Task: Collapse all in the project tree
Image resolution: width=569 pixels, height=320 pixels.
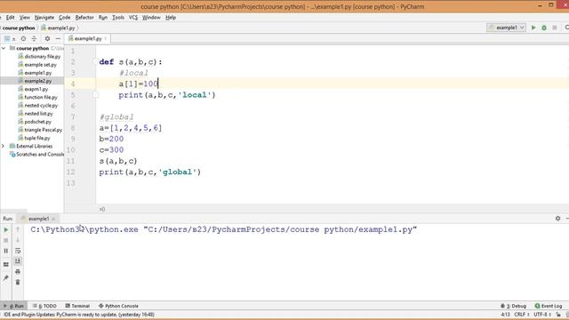Action: (x=34, y=38)
